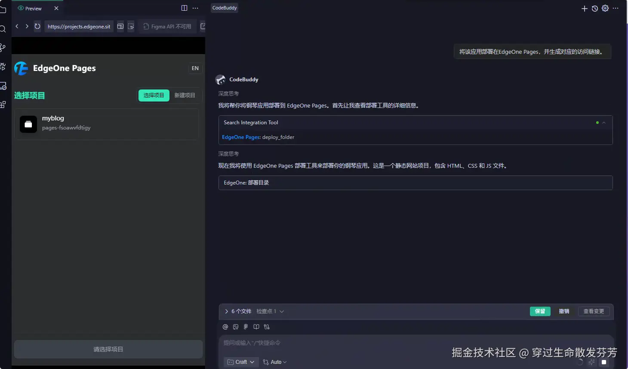The width and height of the screenshot is (628, 369).
Task: Open Source Control in the activity bar
Action: (x=3, y=48)
